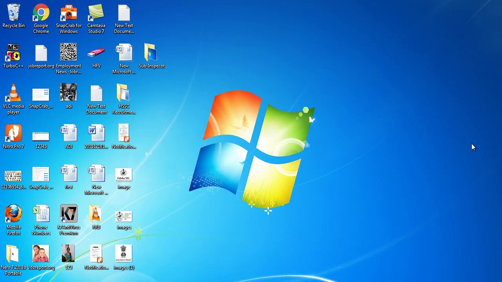Viewport: 502px width, 282px height.
Task: Open the Sub-Inspecot folder
Action: pyautogui.click(x=151, y=56)
